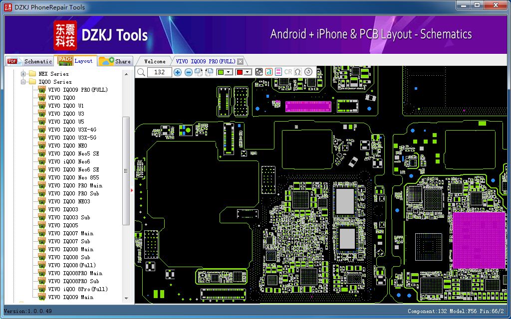
Task: Collapse the IQOO Series tree node
Action: 23,82
